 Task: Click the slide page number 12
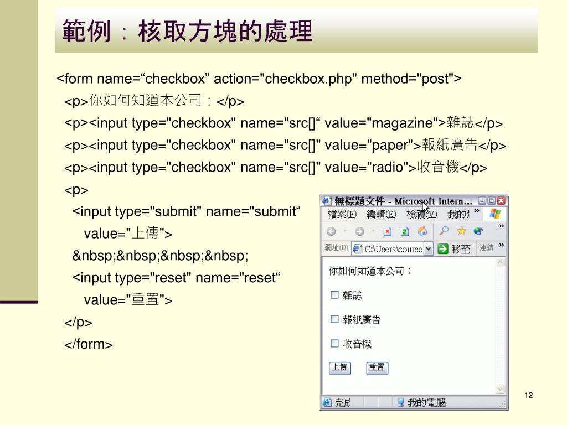pyautogui.click(x=529, y=395)
